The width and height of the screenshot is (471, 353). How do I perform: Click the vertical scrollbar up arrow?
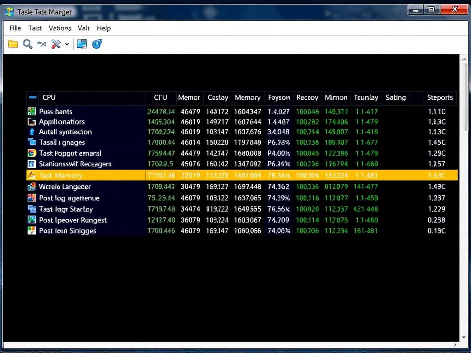(x=464, y=60)
